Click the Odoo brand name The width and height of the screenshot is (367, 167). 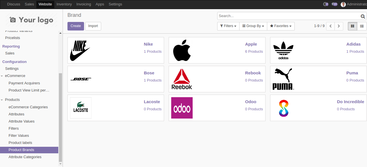click(251, 102)
